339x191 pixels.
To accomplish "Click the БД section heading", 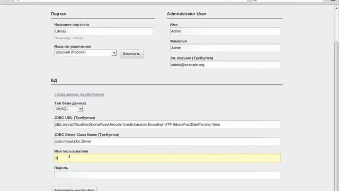I will [54, 81].
